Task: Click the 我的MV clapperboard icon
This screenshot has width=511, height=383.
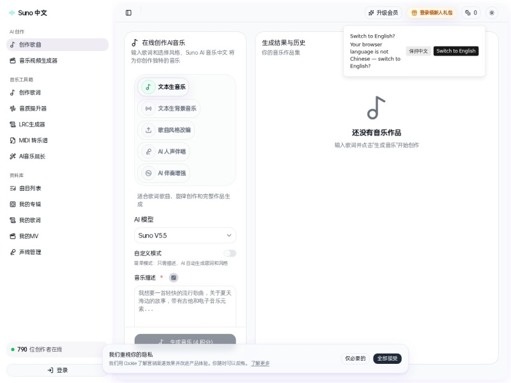Action: click(x=13, y=236)
